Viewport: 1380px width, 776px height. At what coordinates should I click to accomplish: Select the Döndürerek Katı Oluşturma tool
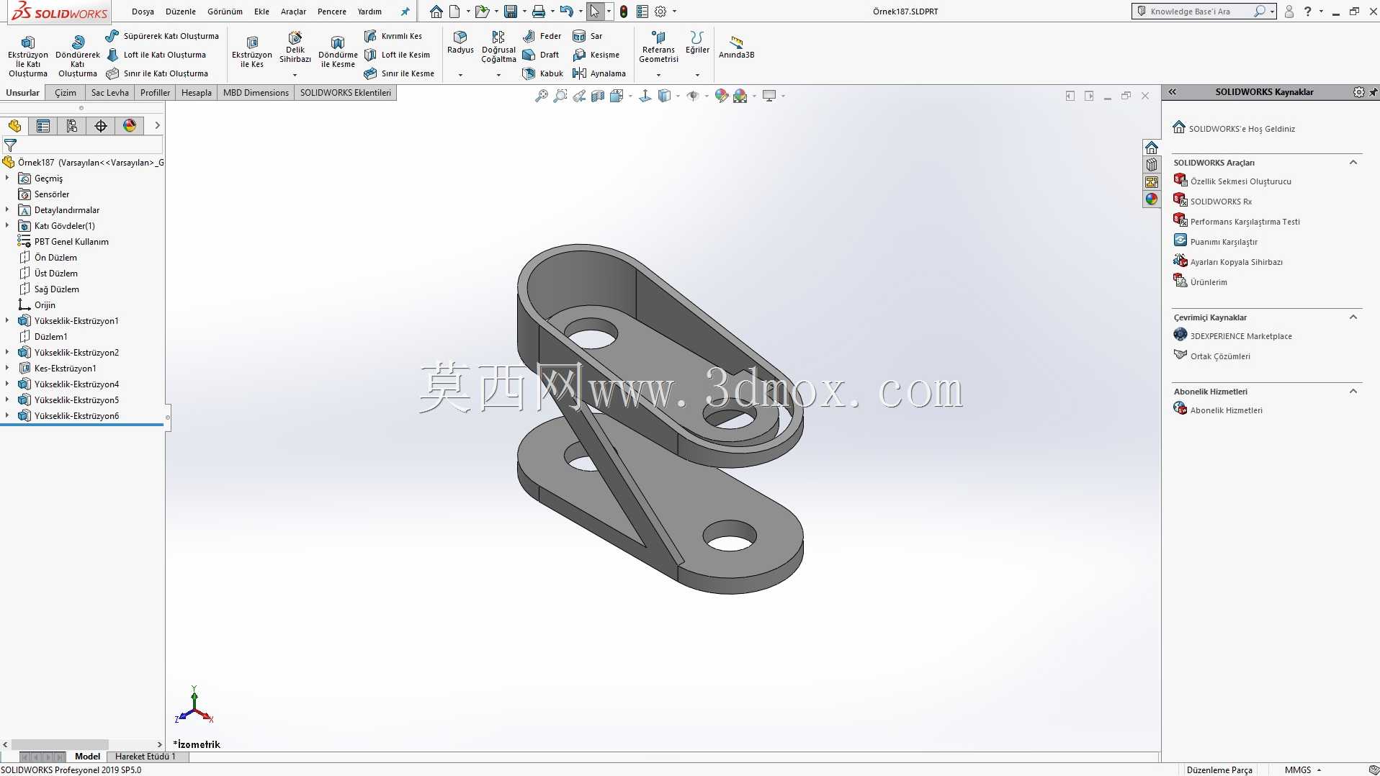click(78, 55)
